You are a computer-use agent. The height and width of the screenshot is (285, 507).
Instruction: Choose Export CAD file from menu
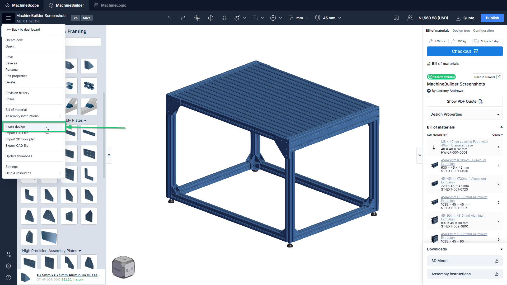point(17,146)
